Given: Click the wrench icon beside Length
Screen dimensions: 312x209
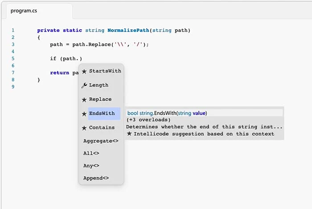Looking at the screenshot, I should point(84,85).
